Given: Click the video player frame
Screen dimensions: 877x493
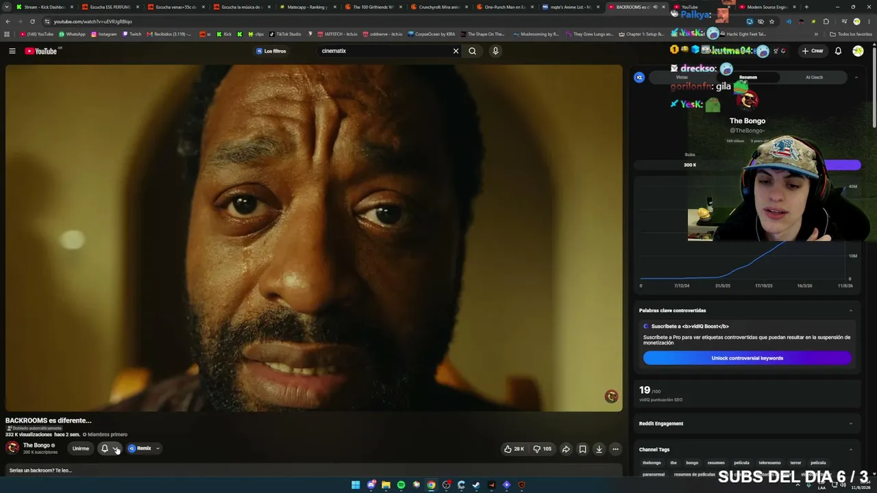Looking at the screenshot, I should click(x=314, y=238).
